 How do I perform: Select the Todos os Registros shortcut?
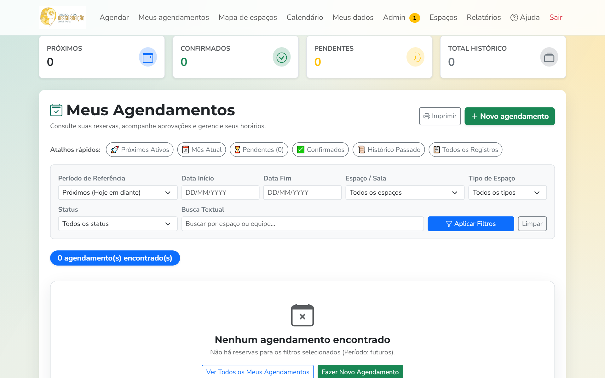465,150
